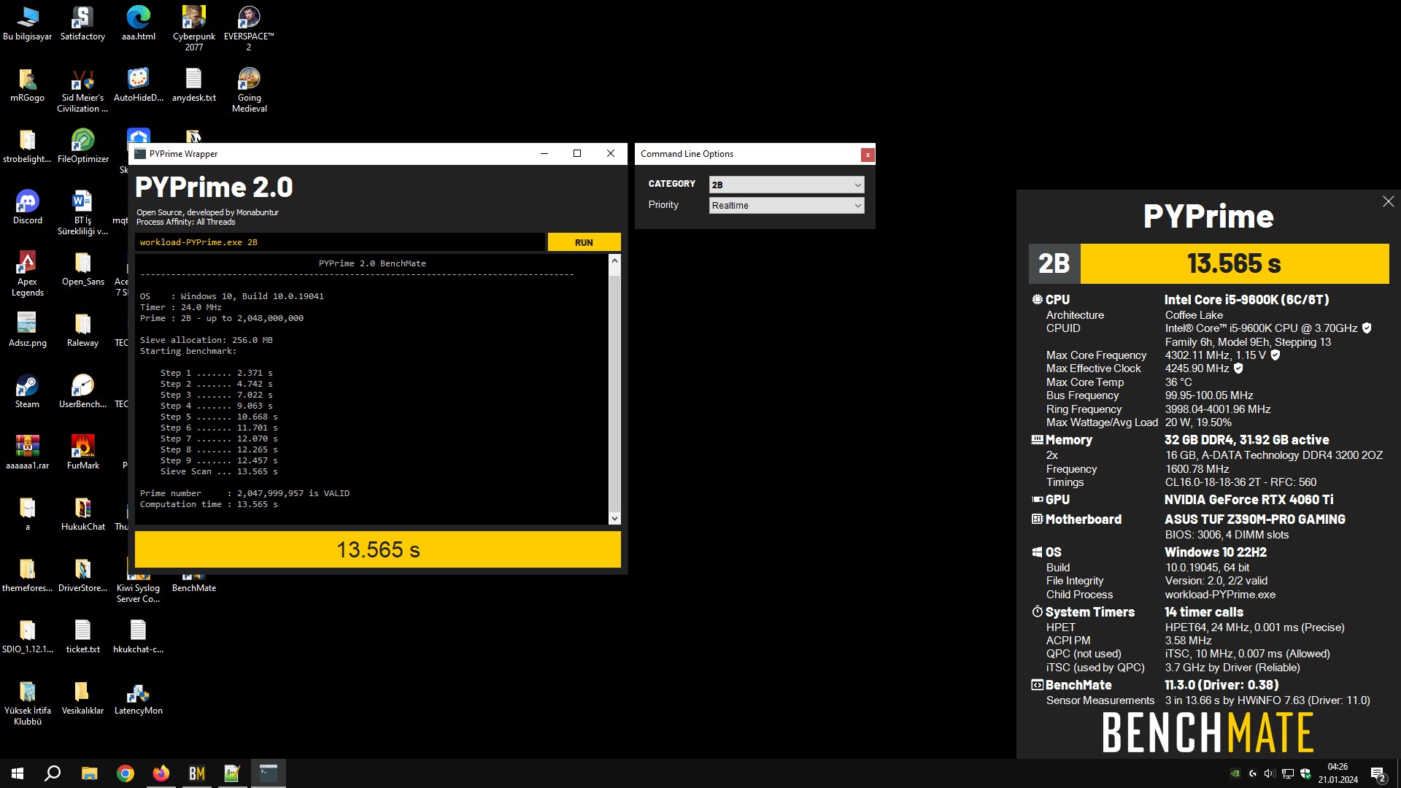Open the Steam desktop shortcut
Image resolution: width=1401 pixels, height=788 pixels.
point(27,391)
